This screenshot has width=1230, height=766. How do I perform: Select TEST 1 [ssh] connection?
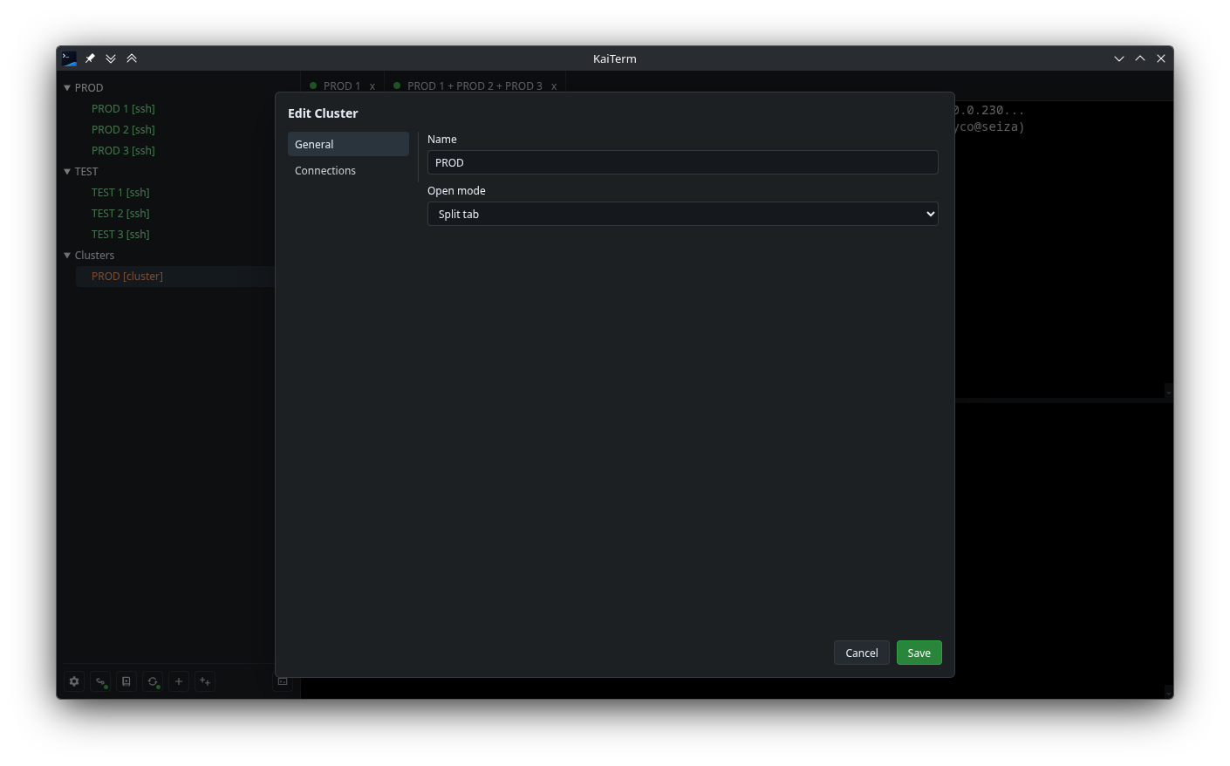click(x=120, y=193)
